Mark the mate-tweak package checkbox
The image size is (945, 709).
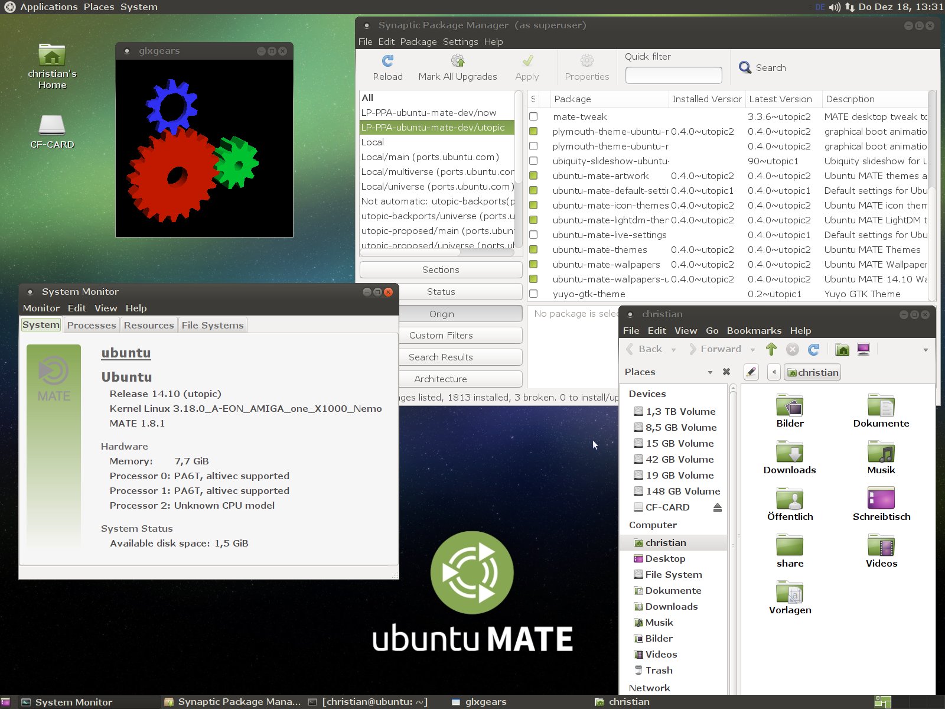point(533,117)
